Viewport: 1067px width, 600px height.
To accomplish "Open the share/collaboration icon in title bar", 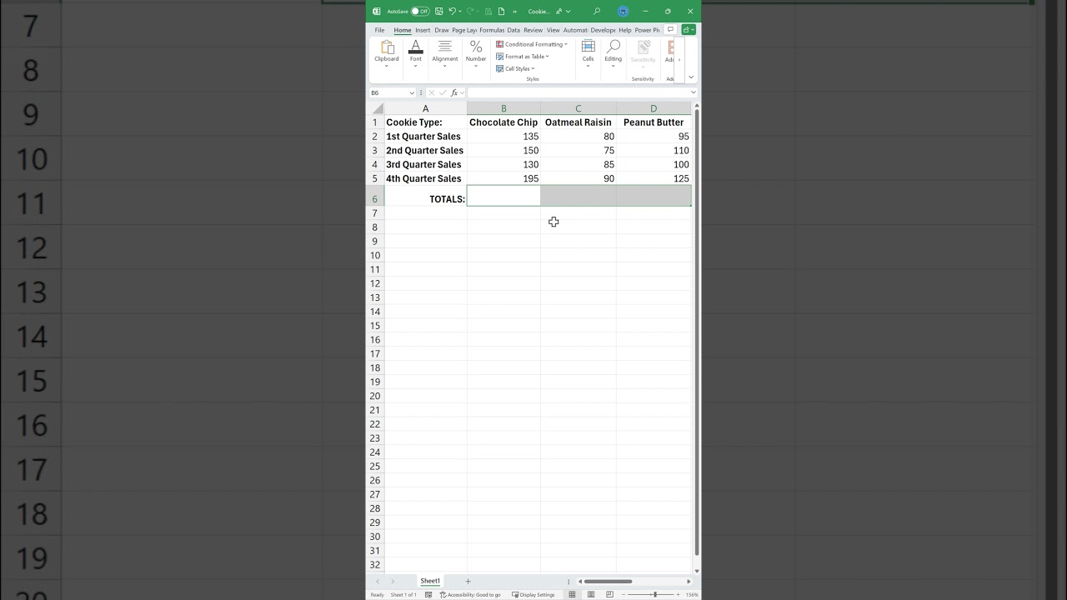I will pyautogui.click(x=559, y=12).
